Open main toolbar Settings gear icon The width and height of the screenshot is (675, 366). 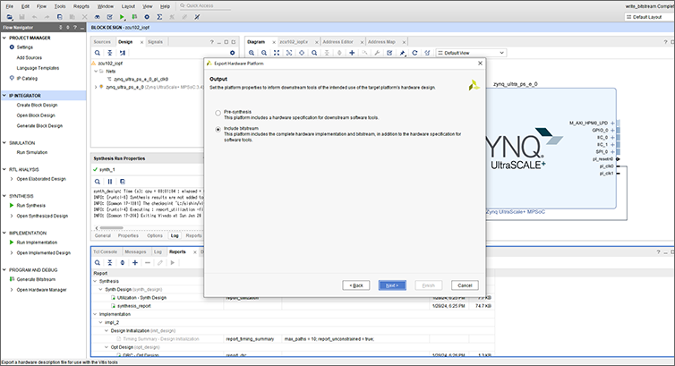point(147,17)
